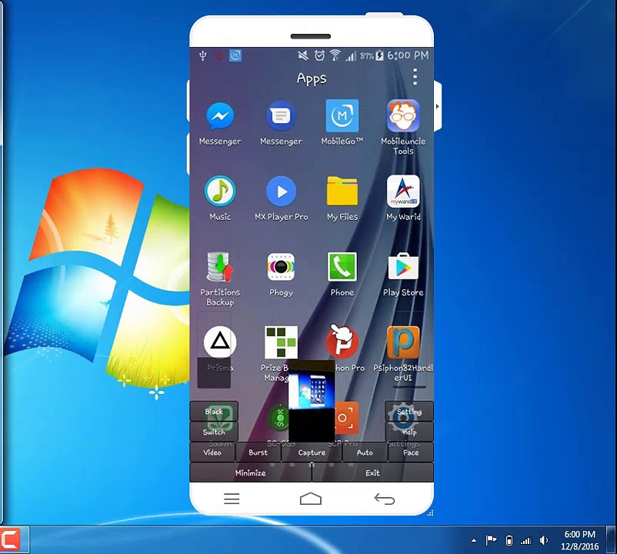Click the USB icon in phone status bar
This screenshot has width=617, height=554.
[x=202, y=55]
